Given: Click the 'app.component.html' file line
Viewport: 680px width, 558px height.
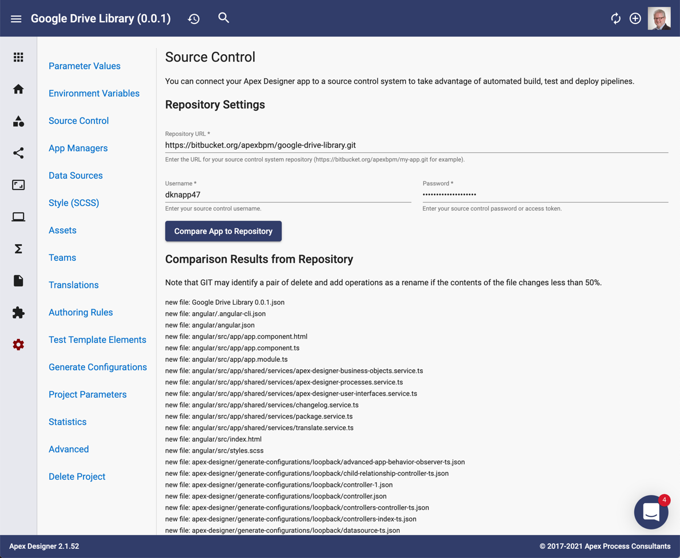Looking at the screenshot, I should pos(237,337).
